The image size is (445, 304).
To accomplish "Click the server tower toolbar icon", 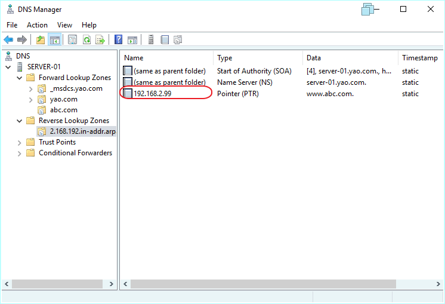I will (x=151, y=40).
